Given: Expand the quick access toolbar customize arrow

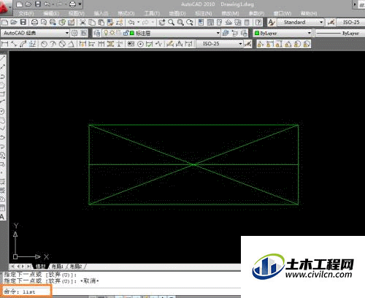Looking at the screenshot, I should [x=80, y=4].
